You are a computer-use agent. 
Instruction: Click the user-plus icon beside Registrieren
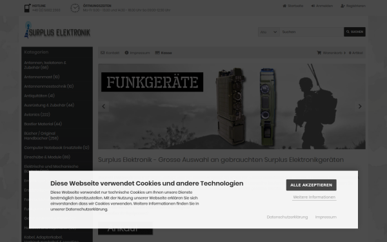pyautogui.click(x=342, y=6)
